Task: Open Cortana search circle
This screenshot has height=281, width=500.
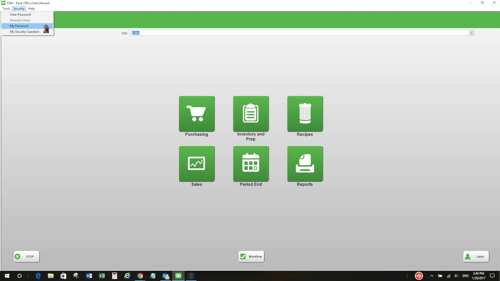Action: tap(20, 276)
